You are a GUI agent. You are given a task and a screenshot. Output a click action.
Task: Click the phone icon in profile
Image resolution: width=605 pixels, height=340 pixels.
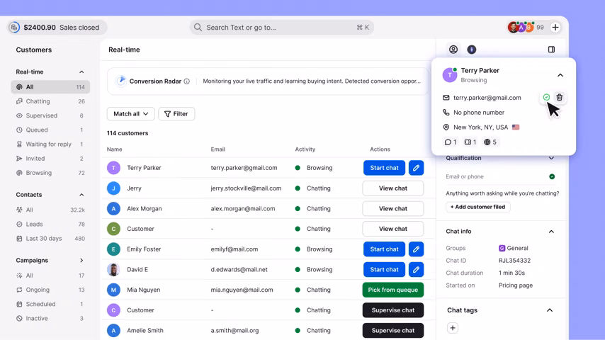click(x=446, y=113)
